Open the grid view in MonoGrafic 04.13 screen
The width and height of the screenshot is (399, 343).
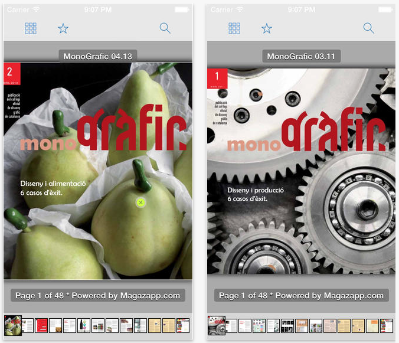[x=31, y=28]
